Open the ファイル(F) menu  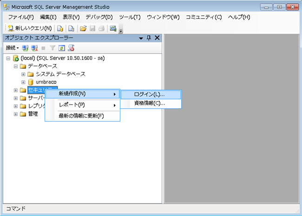point(21,17)
